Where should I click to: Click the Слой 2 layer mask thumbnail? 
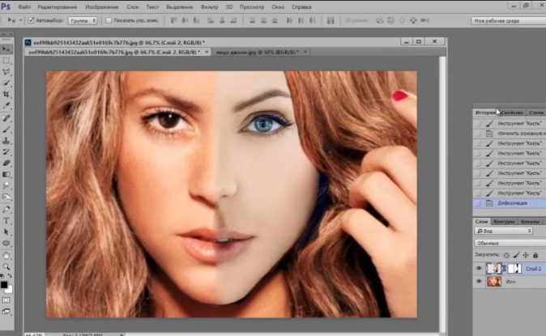tap(514, 269)
